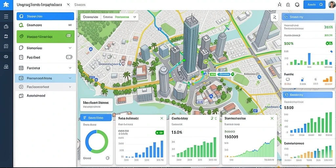Select the building icon in the dark sidebar
The height and width of the screenshot is (168, 336).
click(x=6, y=27)
